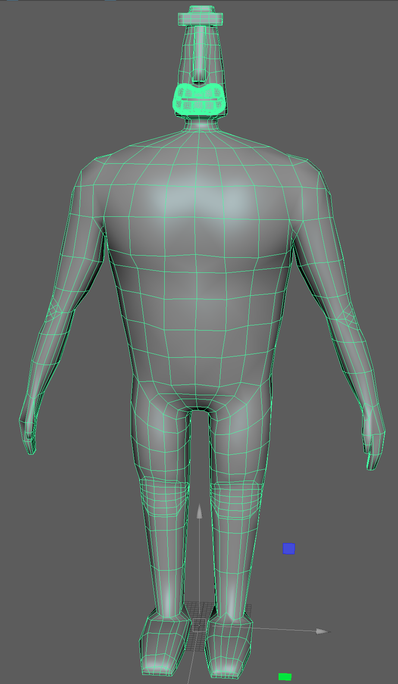Click the green square plane handle of the manipulator

tap(285, 677)
